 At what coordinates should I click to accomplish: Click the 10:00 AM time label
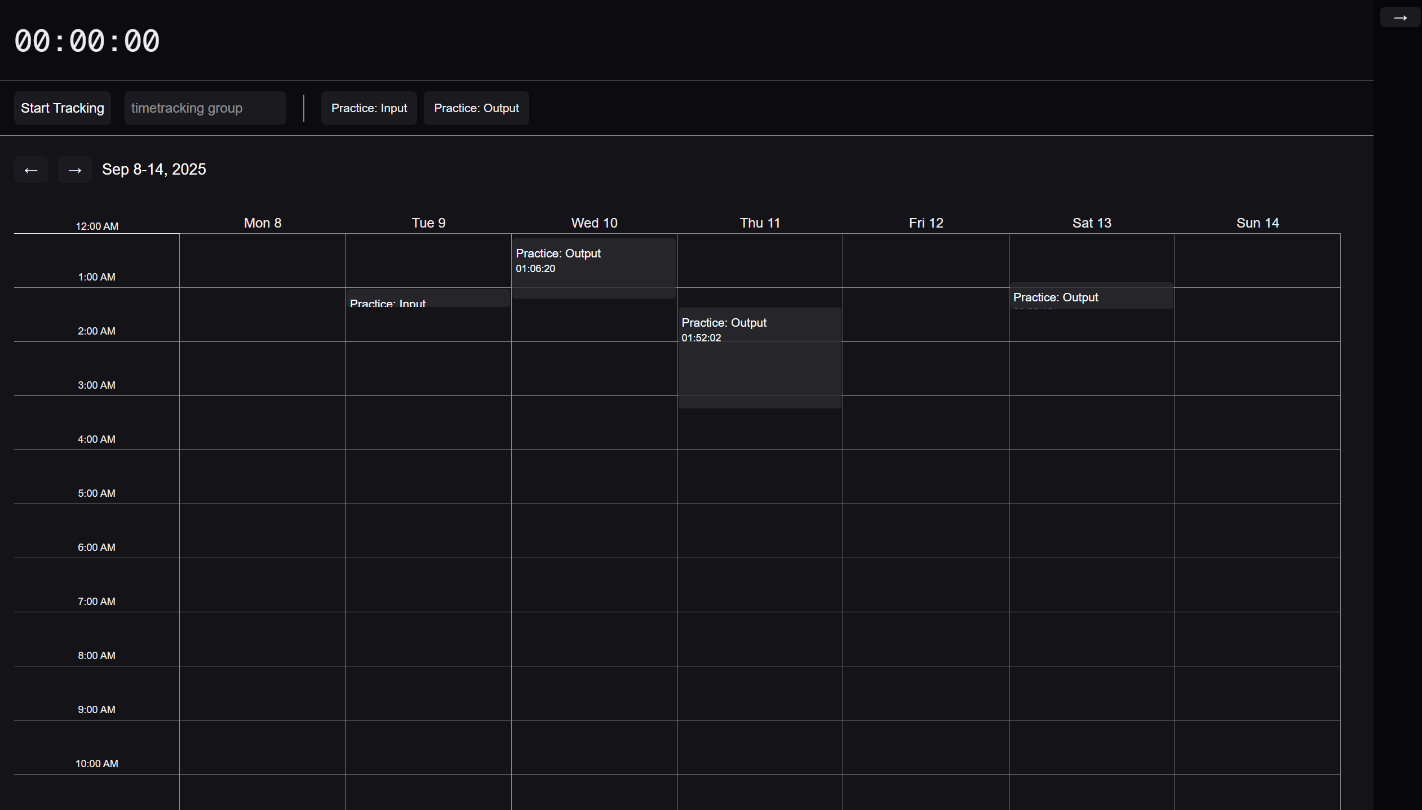tap(96, 764)
